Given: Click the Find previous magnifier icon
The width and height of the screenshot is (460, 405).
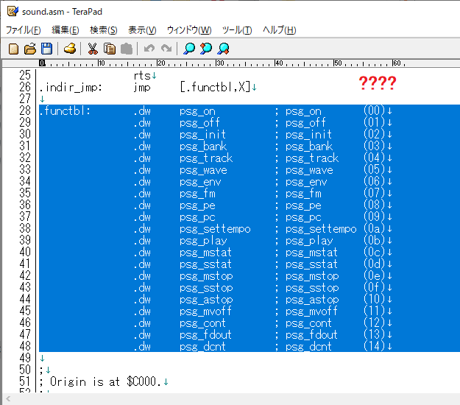Looking at the screenshot, I should pos(206,49).
